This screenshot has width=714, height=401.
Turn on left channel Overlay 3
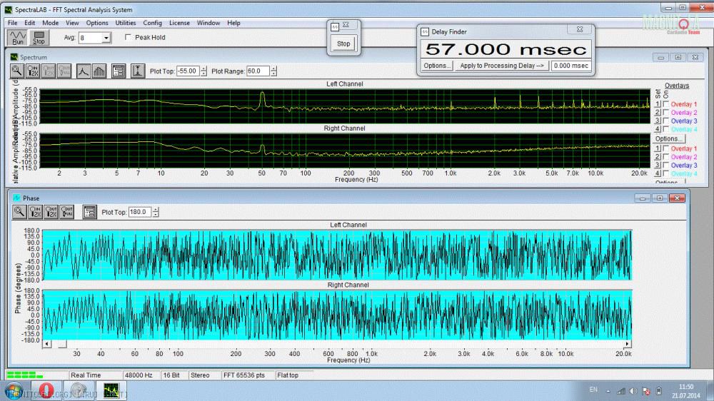(665, 121)
